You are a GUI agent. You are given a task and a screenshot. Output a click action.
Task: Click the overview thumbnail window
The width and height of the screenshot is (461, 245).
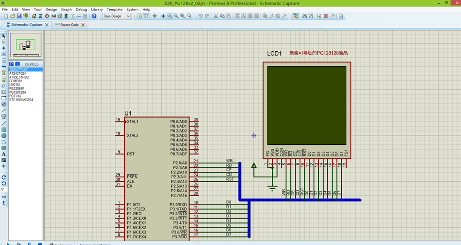[25, 45]
